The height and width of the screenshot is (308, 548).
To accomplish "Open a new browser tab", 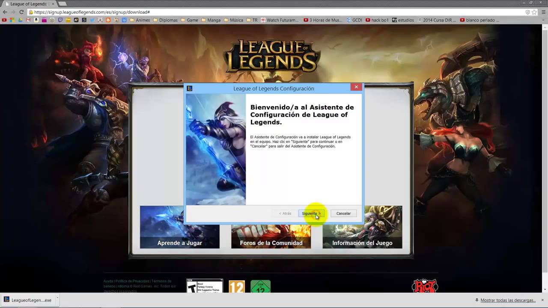I will [x=63, y=4].
